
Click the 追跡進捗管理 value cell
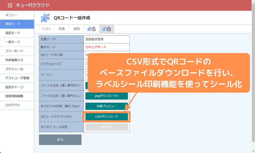click(107, 39)
